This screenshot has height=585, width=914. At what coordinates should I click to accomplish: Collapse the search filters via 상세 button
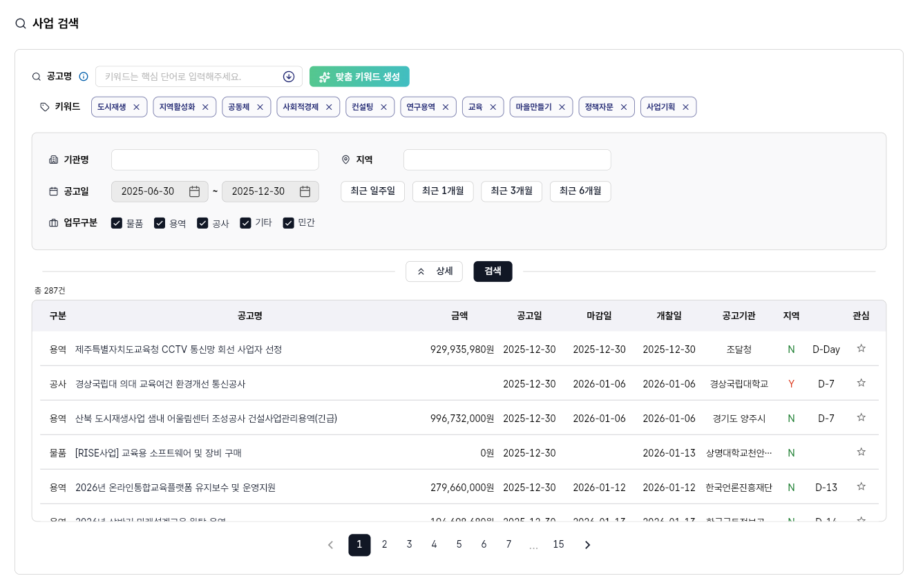(434, 271)
